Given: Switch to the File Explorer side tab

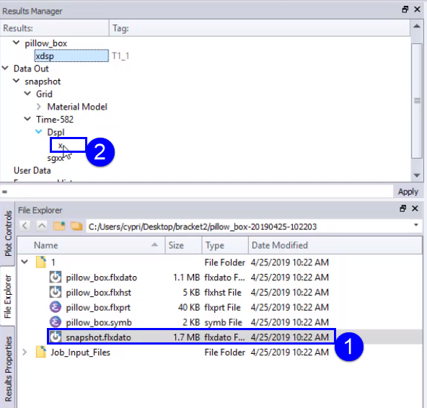Looking at the screenshot, I should 8,296.
